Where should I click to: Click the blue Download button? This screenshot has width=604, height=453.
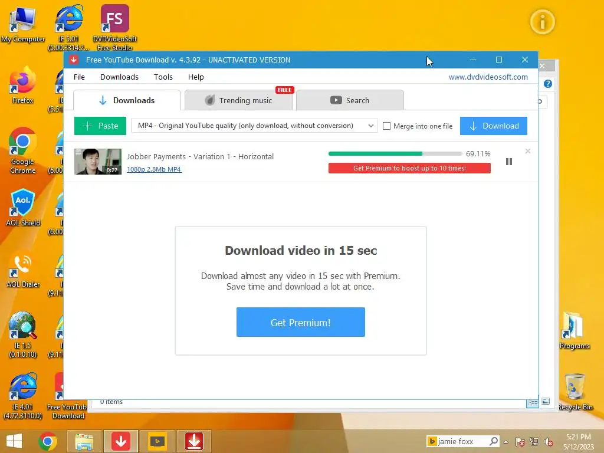[x=494, y=126]
